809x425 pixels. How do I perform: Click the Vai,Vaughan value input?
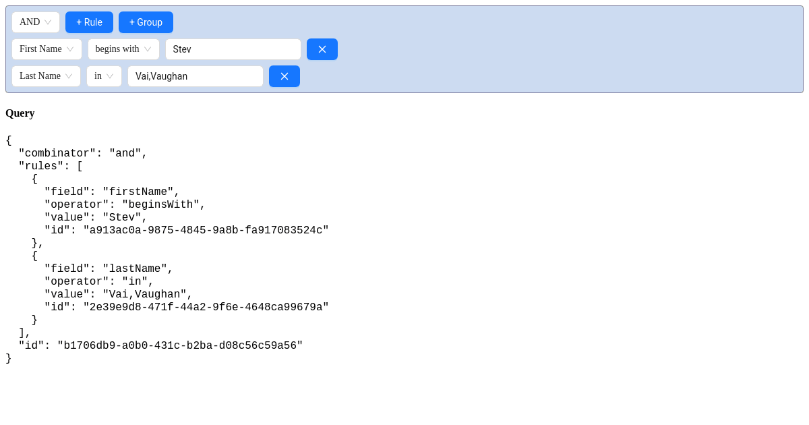click(195, 76)
